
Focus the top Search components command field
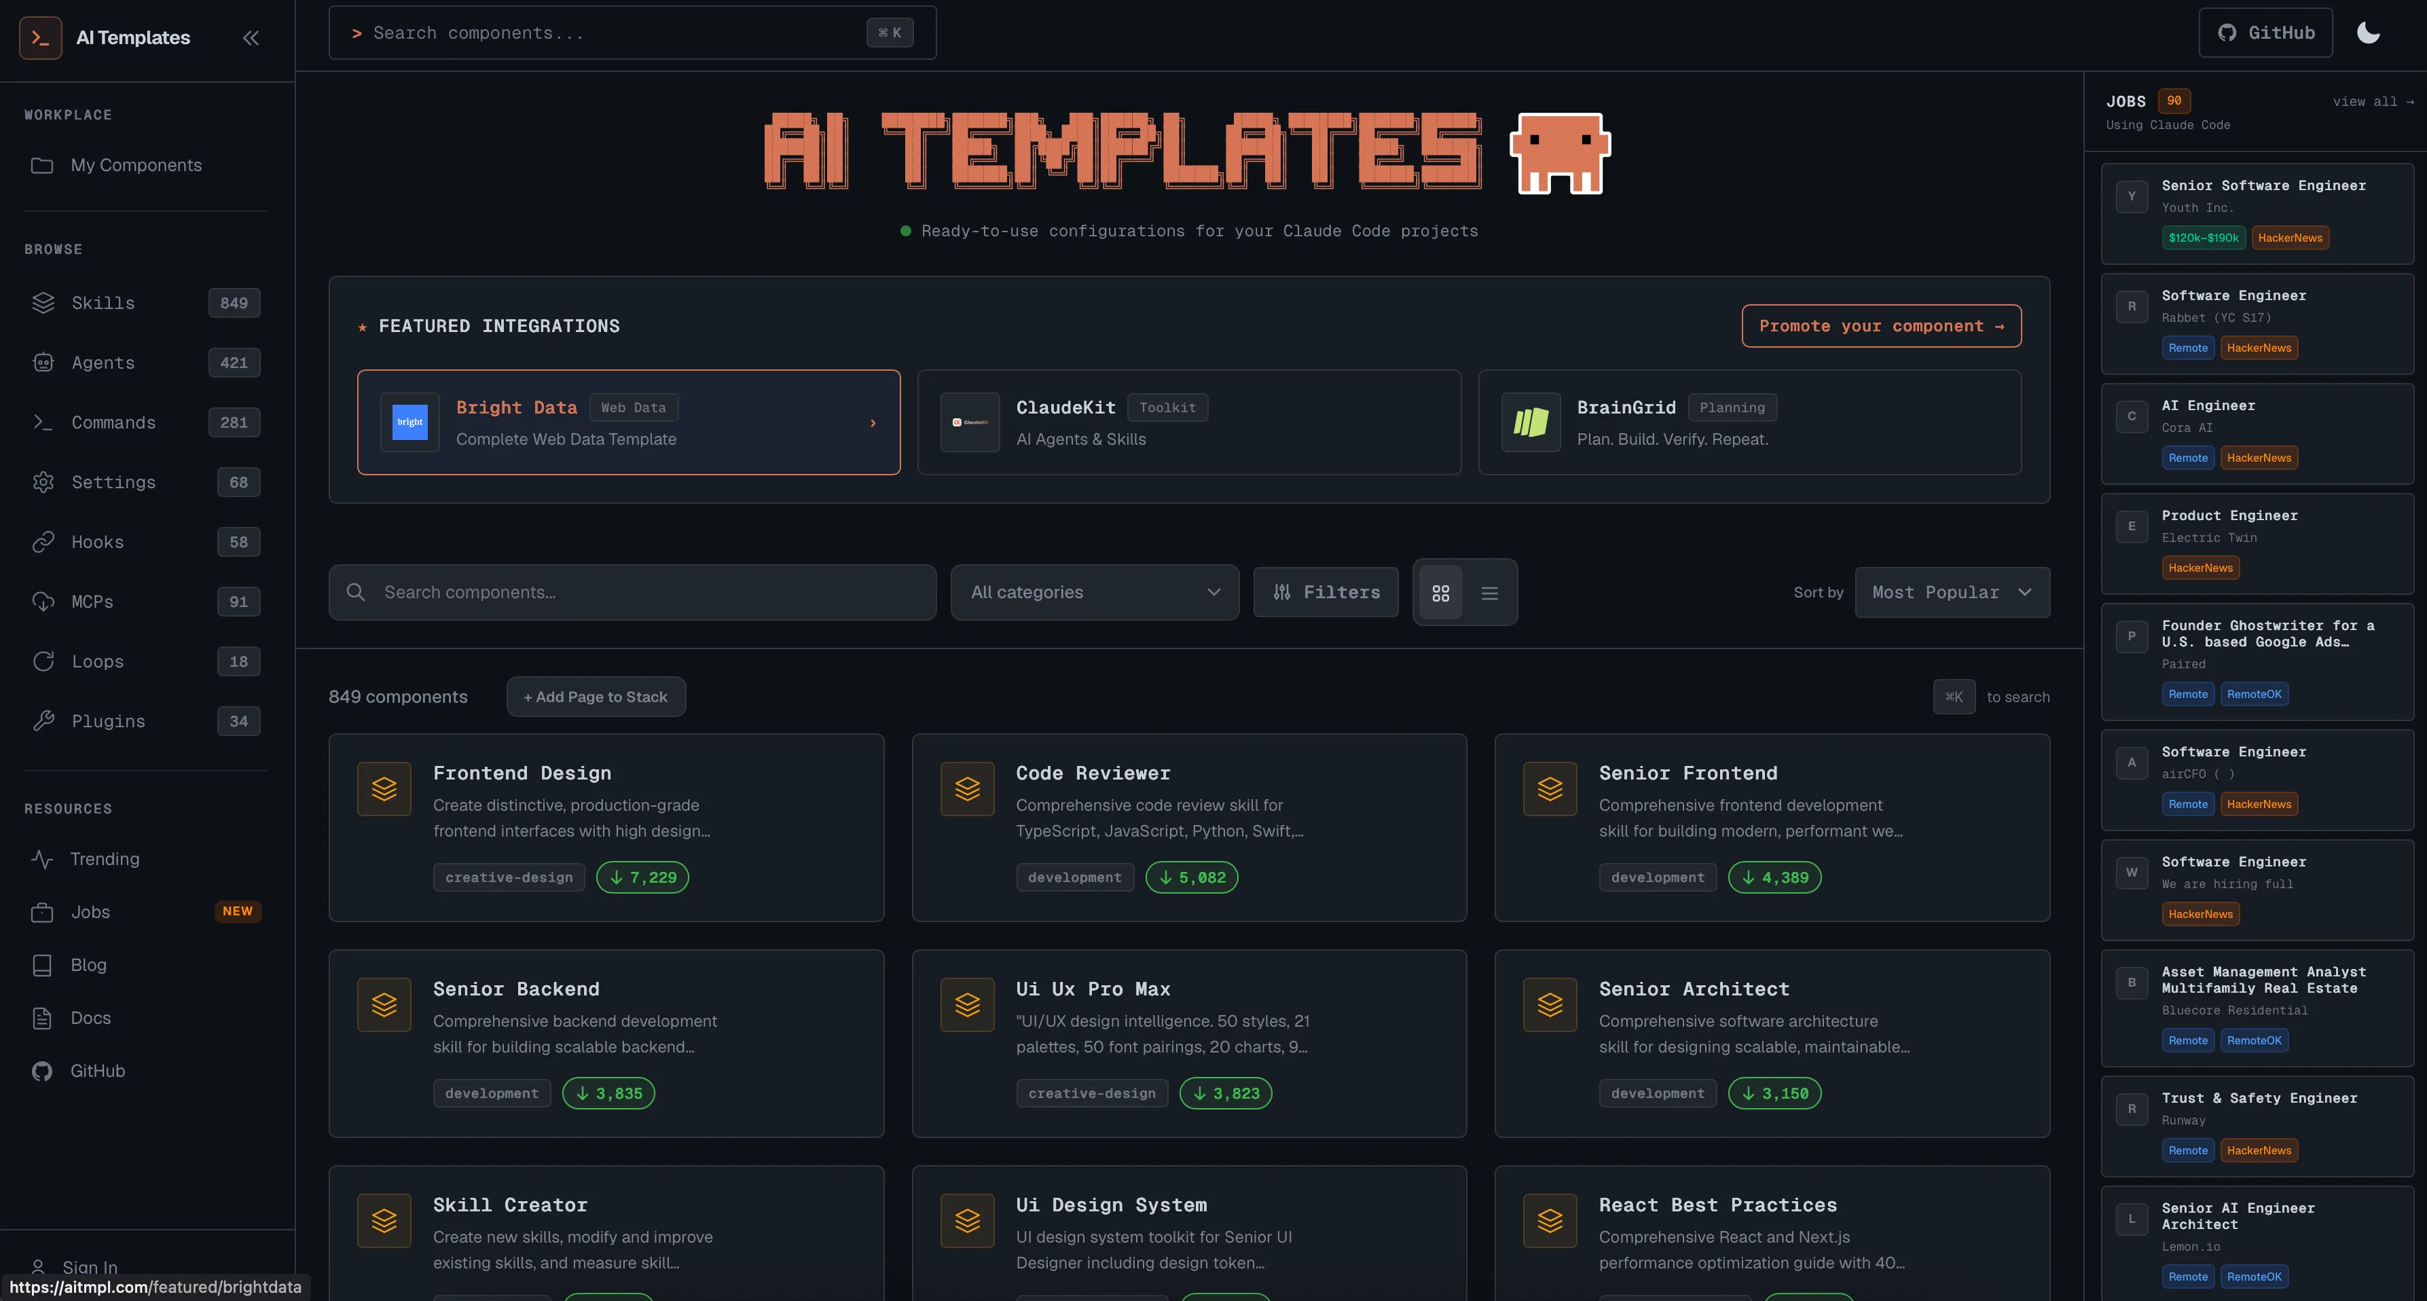click(x=632, y=33)
